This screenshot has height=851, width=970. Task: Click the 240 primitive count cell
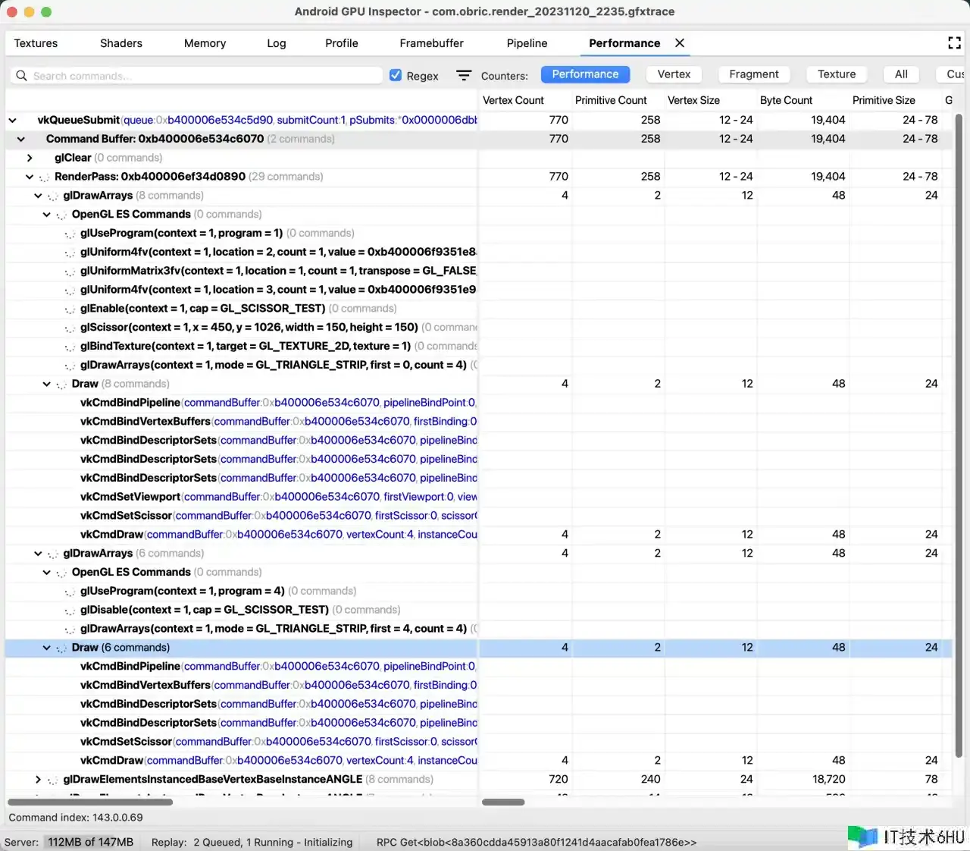click(650, 779)
